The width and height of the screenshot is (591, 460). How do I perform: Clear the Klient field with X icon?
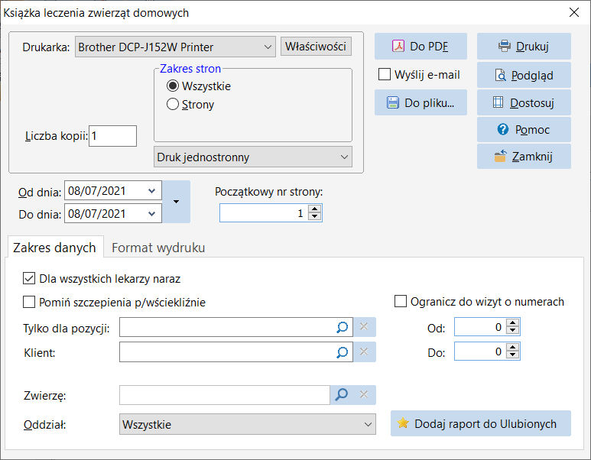tap(364, 351)
